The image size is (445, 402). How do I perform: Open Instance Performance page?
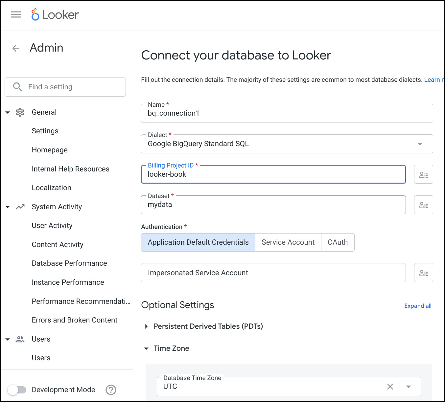tap(68, 282)
